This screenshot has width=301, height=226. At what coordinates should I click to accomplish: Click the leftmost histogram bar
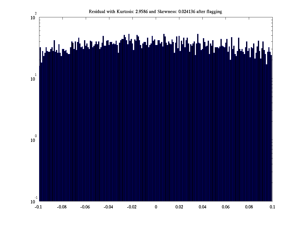(40, 133)
